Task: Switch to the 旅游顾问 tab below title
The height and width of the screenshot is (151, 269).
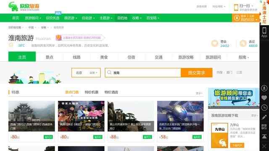Action: point(213,57)
